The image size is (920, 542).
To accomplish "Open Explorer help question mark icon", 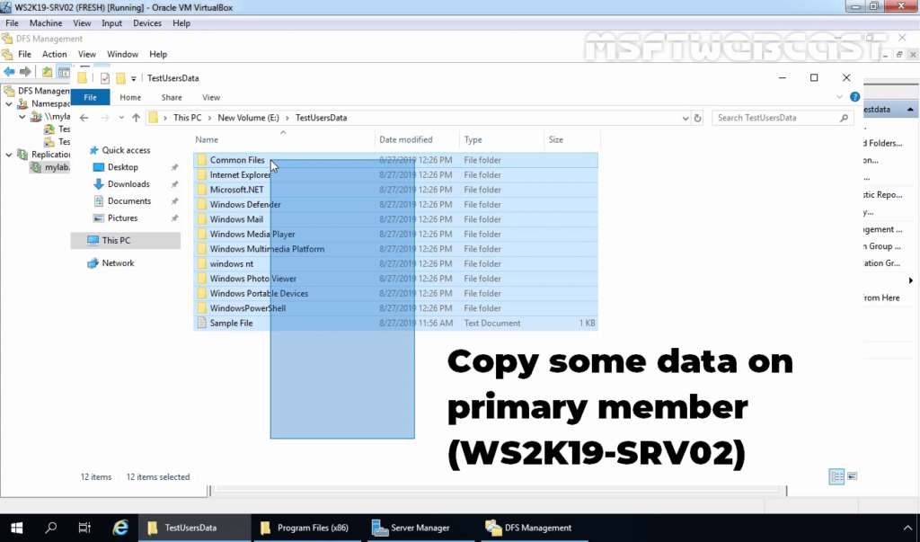I will (855, 97).
